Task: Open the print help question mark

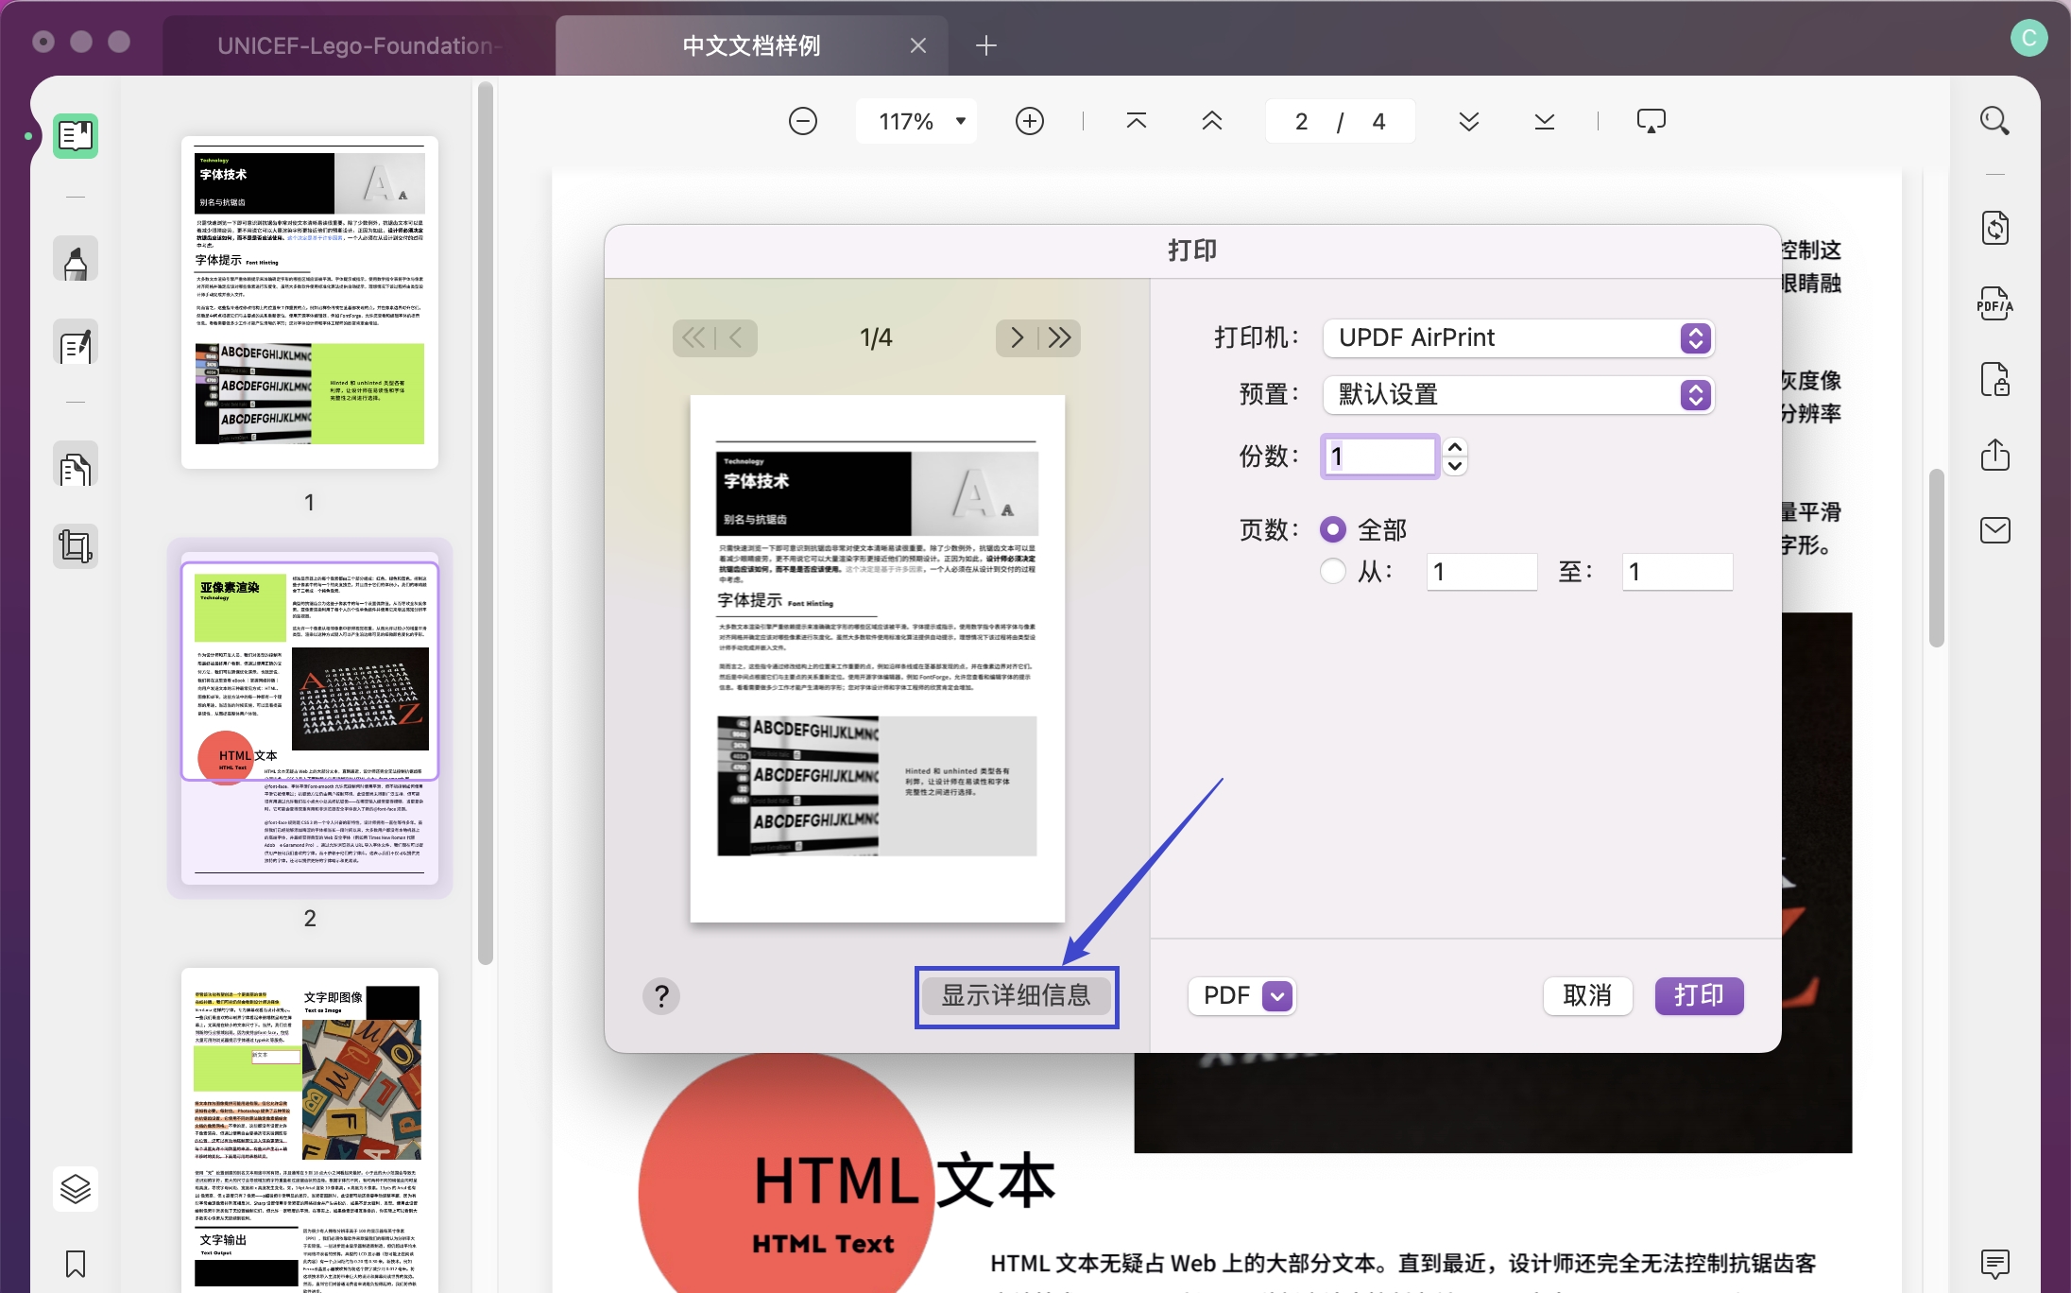Action: click(x=661, y=996)
